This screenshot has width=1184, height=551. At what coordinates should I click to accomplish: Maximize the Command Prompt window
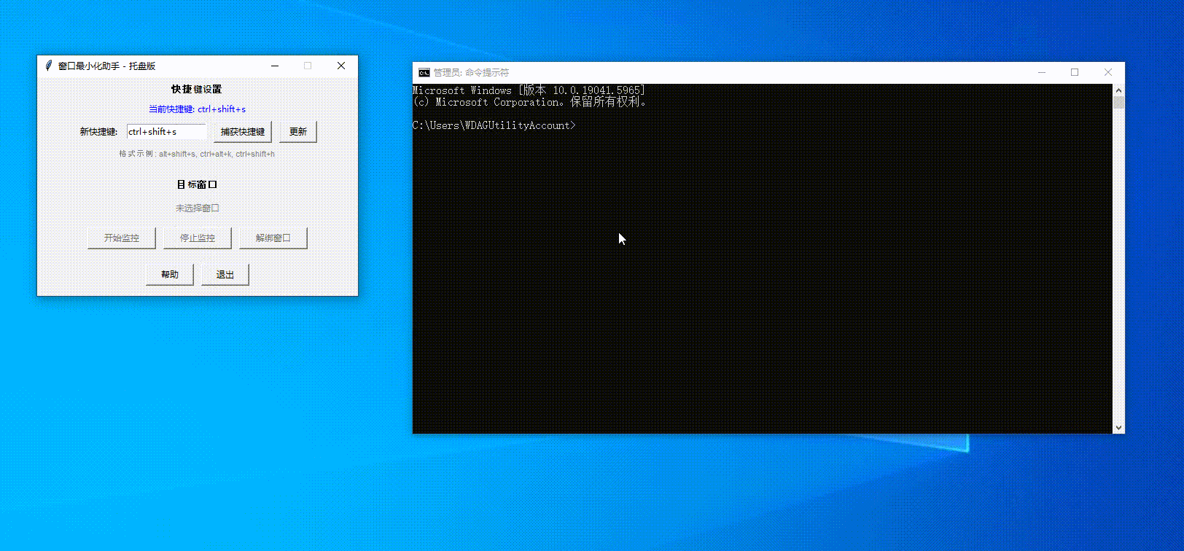(x=1075, y=72)
